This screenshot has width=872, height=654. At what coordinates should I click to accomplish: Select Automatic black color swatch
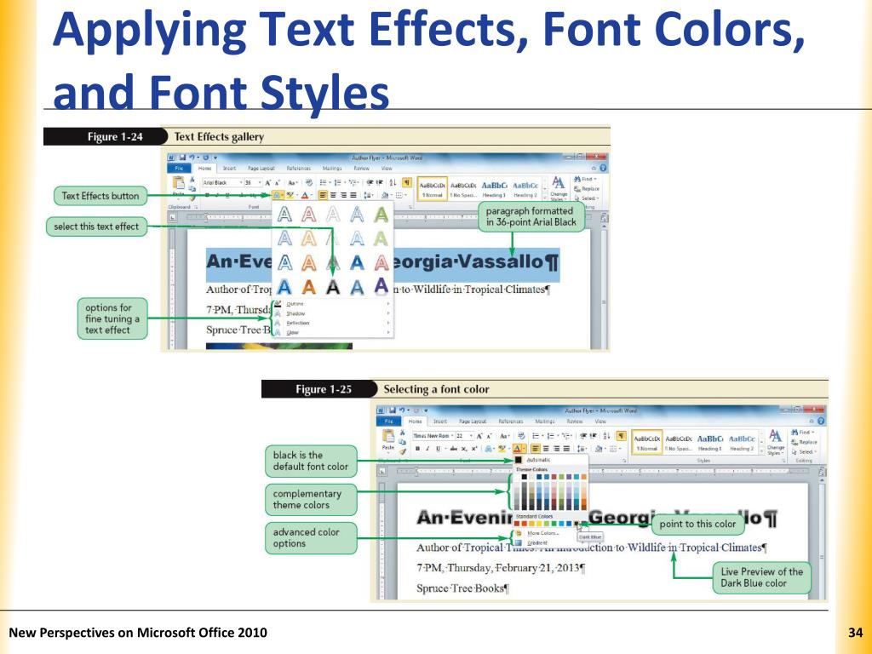pos(519,460)
